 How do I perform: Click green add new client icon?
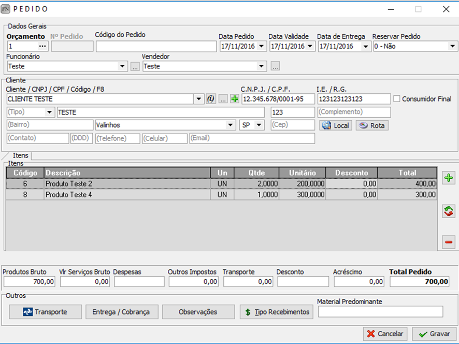[235, 99]
